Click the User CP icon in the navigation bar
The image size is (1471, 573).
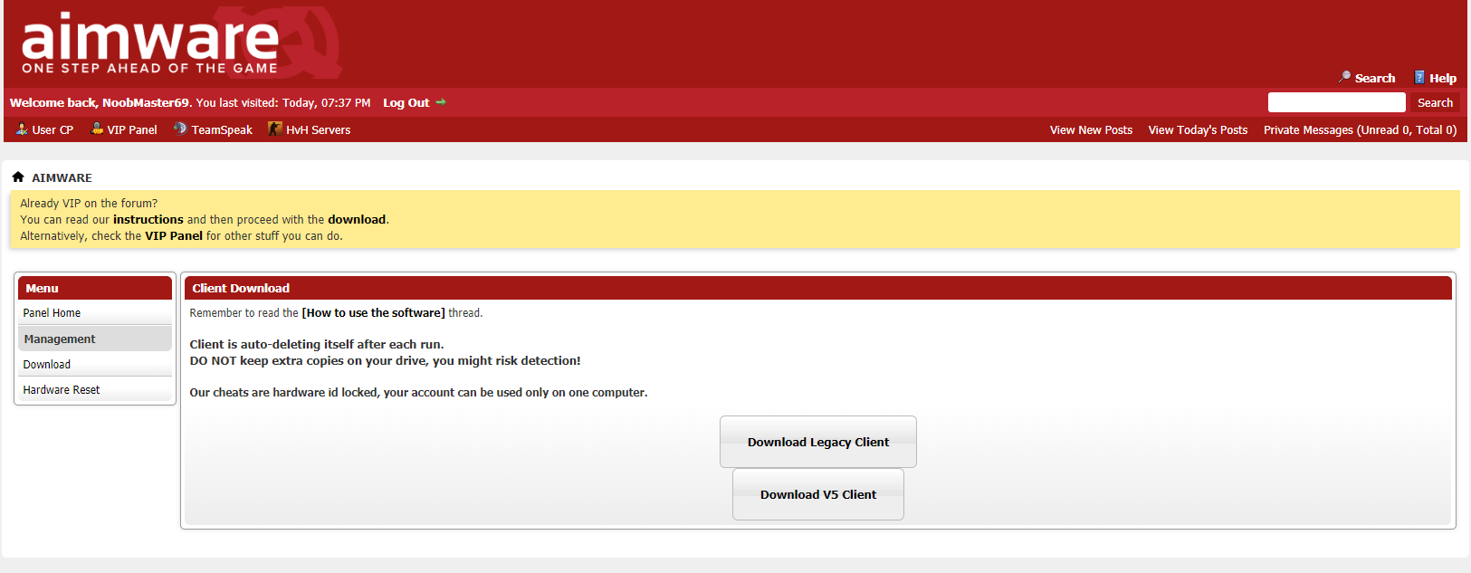tap(22, 129)
